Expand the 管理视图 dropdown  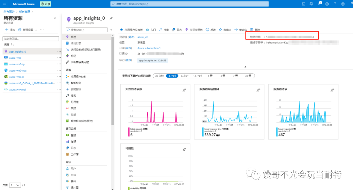[28, 30]
